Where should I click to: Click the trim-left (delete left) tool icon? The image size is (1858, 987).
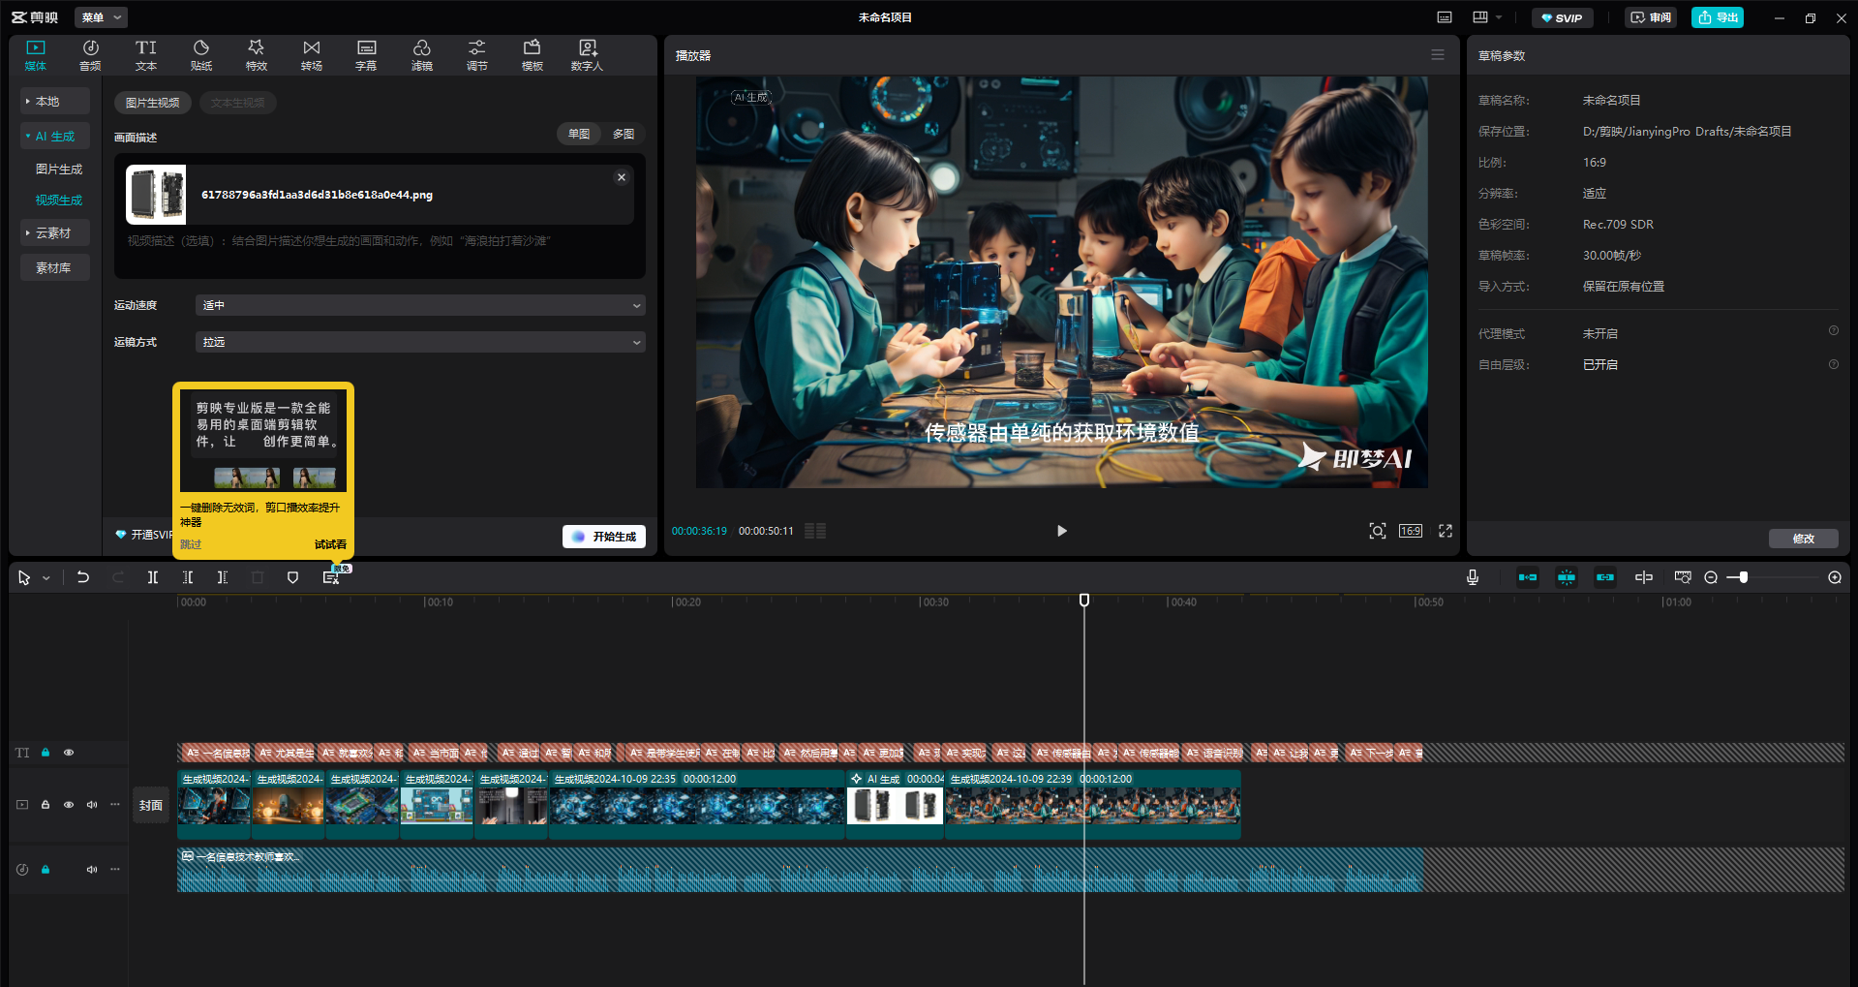tap(188, 577)
